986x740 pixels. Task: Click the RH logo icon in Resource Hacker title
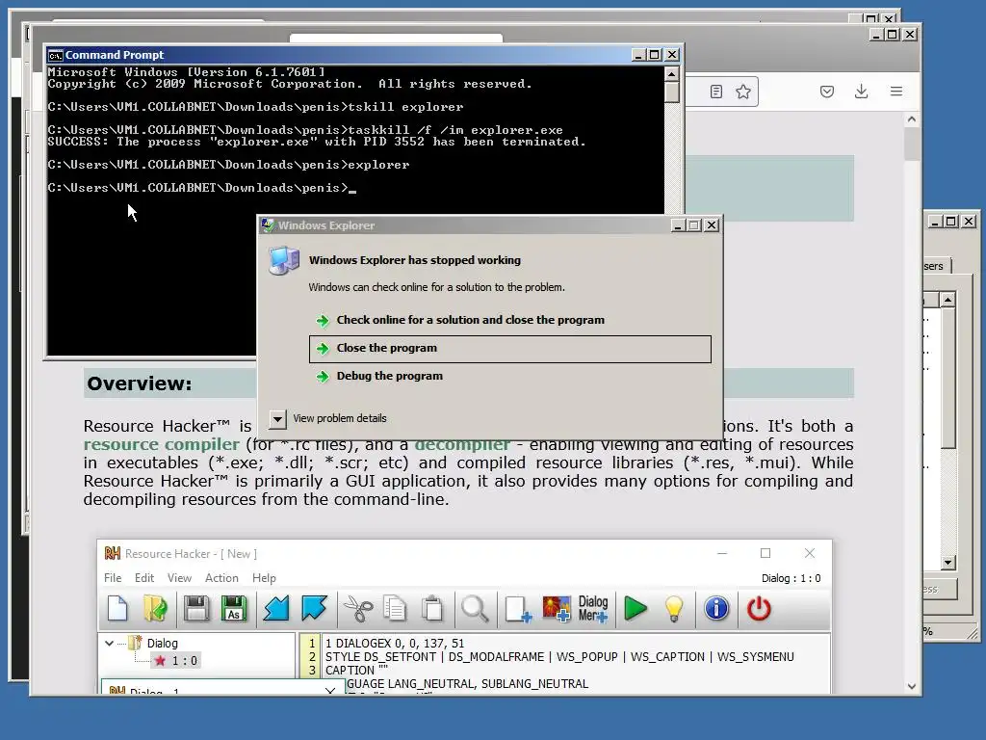tap(112, 554)
